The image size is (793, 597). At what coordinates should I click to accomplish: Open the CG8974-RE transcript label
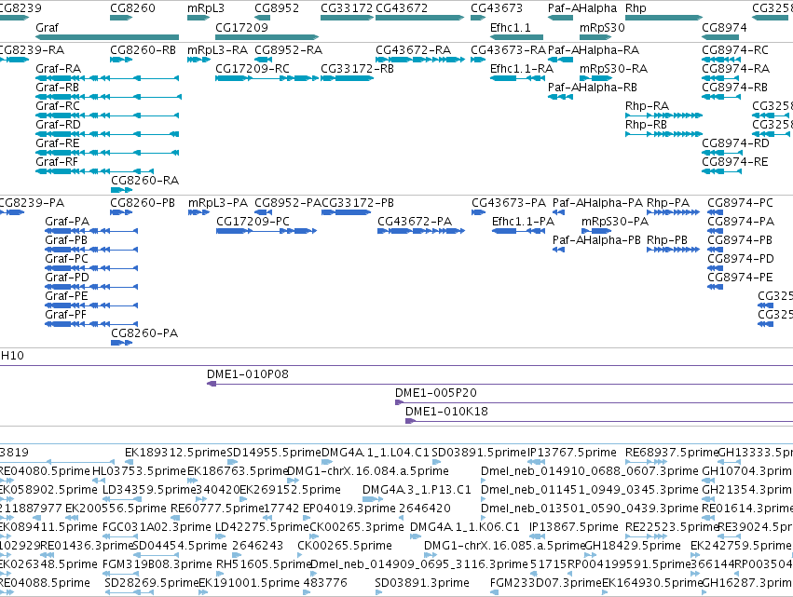[x=735, y=162]
